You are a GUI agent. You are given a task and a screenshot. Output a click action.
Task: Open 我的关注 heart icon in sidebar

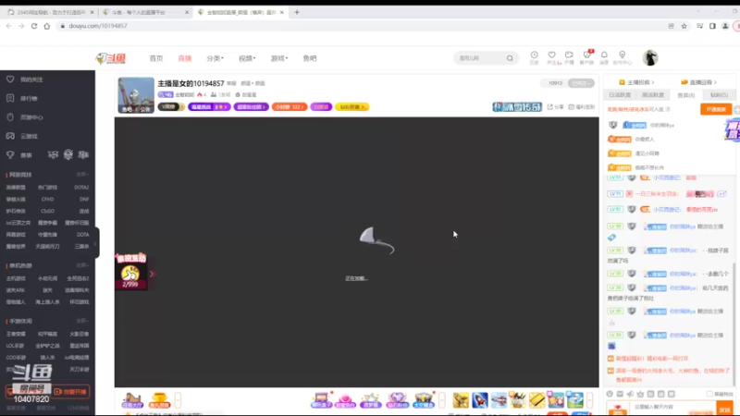(x=10, y=80)
